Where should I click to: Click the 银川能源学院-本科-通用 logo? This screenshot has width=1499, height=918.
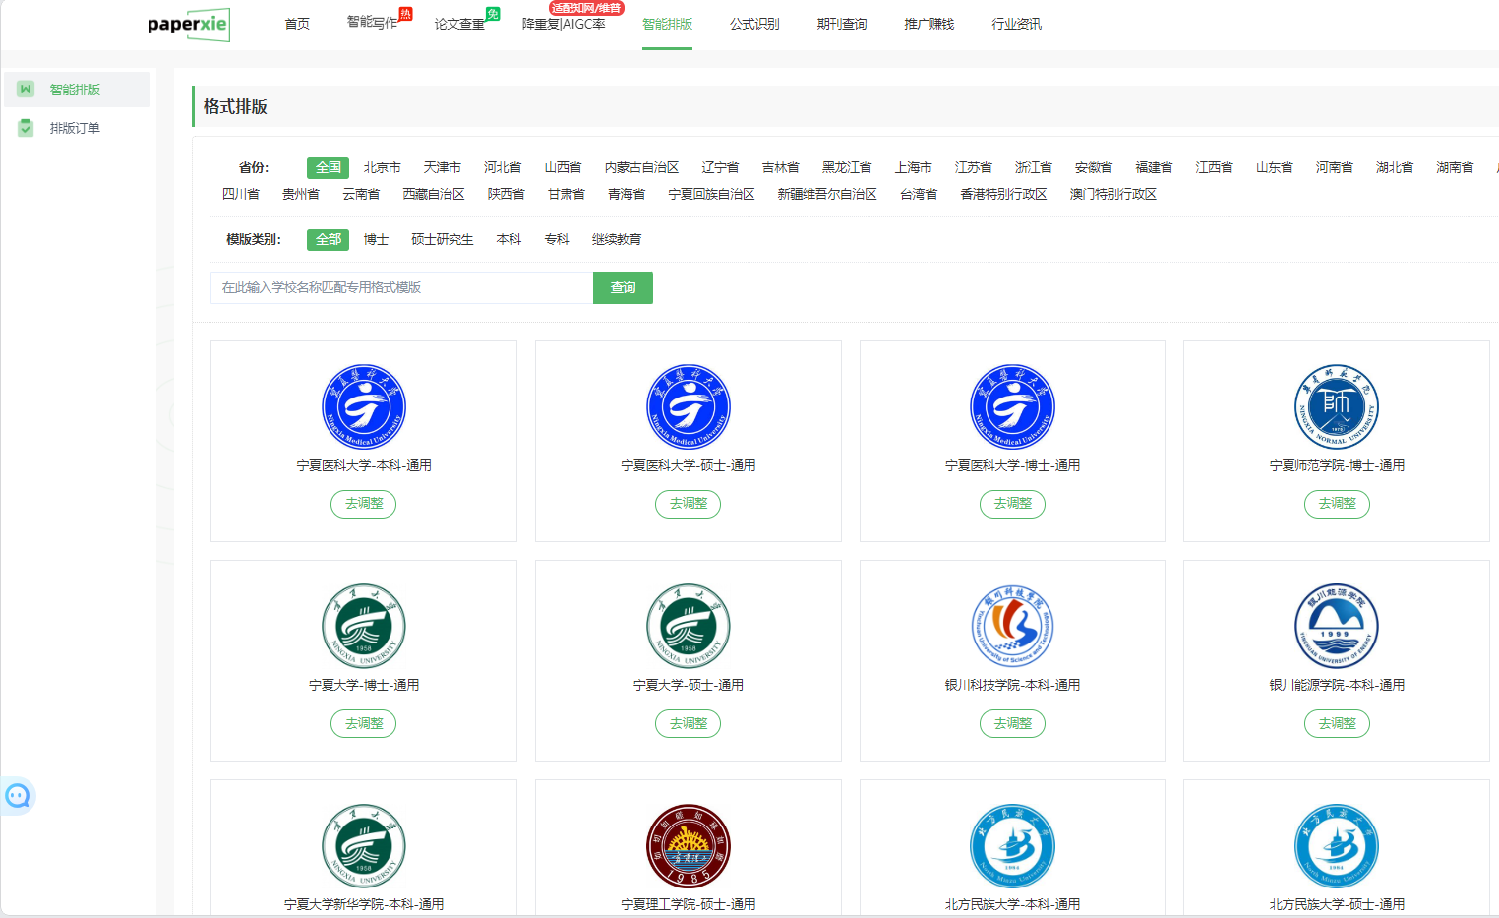[x=1336, y=626]
